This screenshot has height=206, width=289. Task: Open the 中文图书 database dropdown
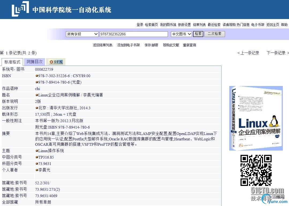(181, 34)
